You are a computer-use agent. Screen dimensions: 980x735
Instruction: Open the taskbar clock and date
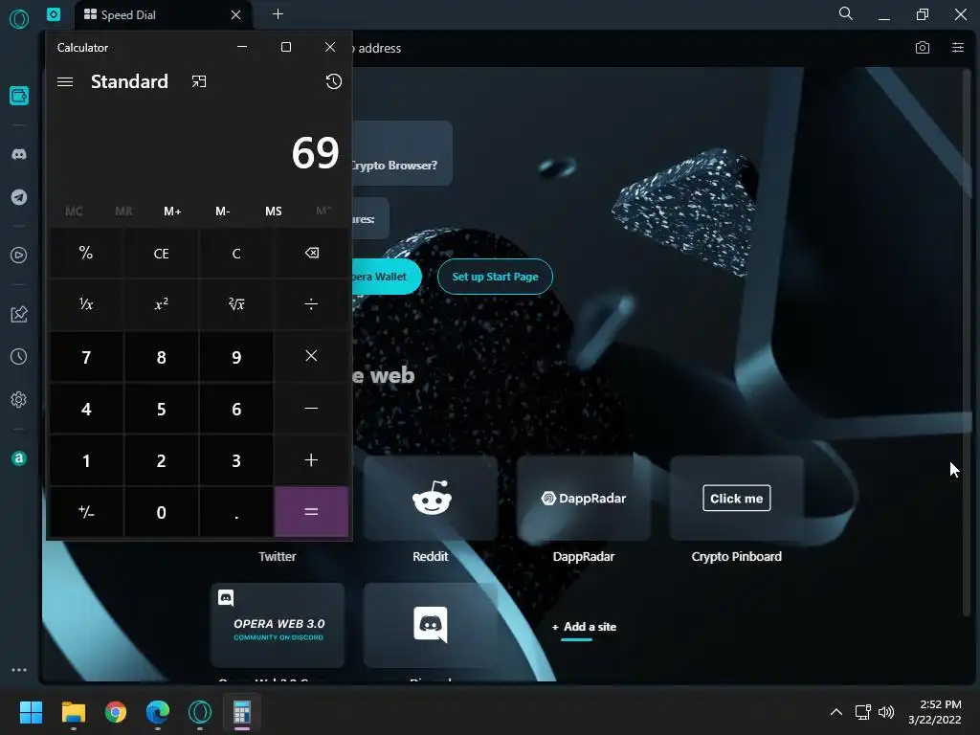point(935,712)
